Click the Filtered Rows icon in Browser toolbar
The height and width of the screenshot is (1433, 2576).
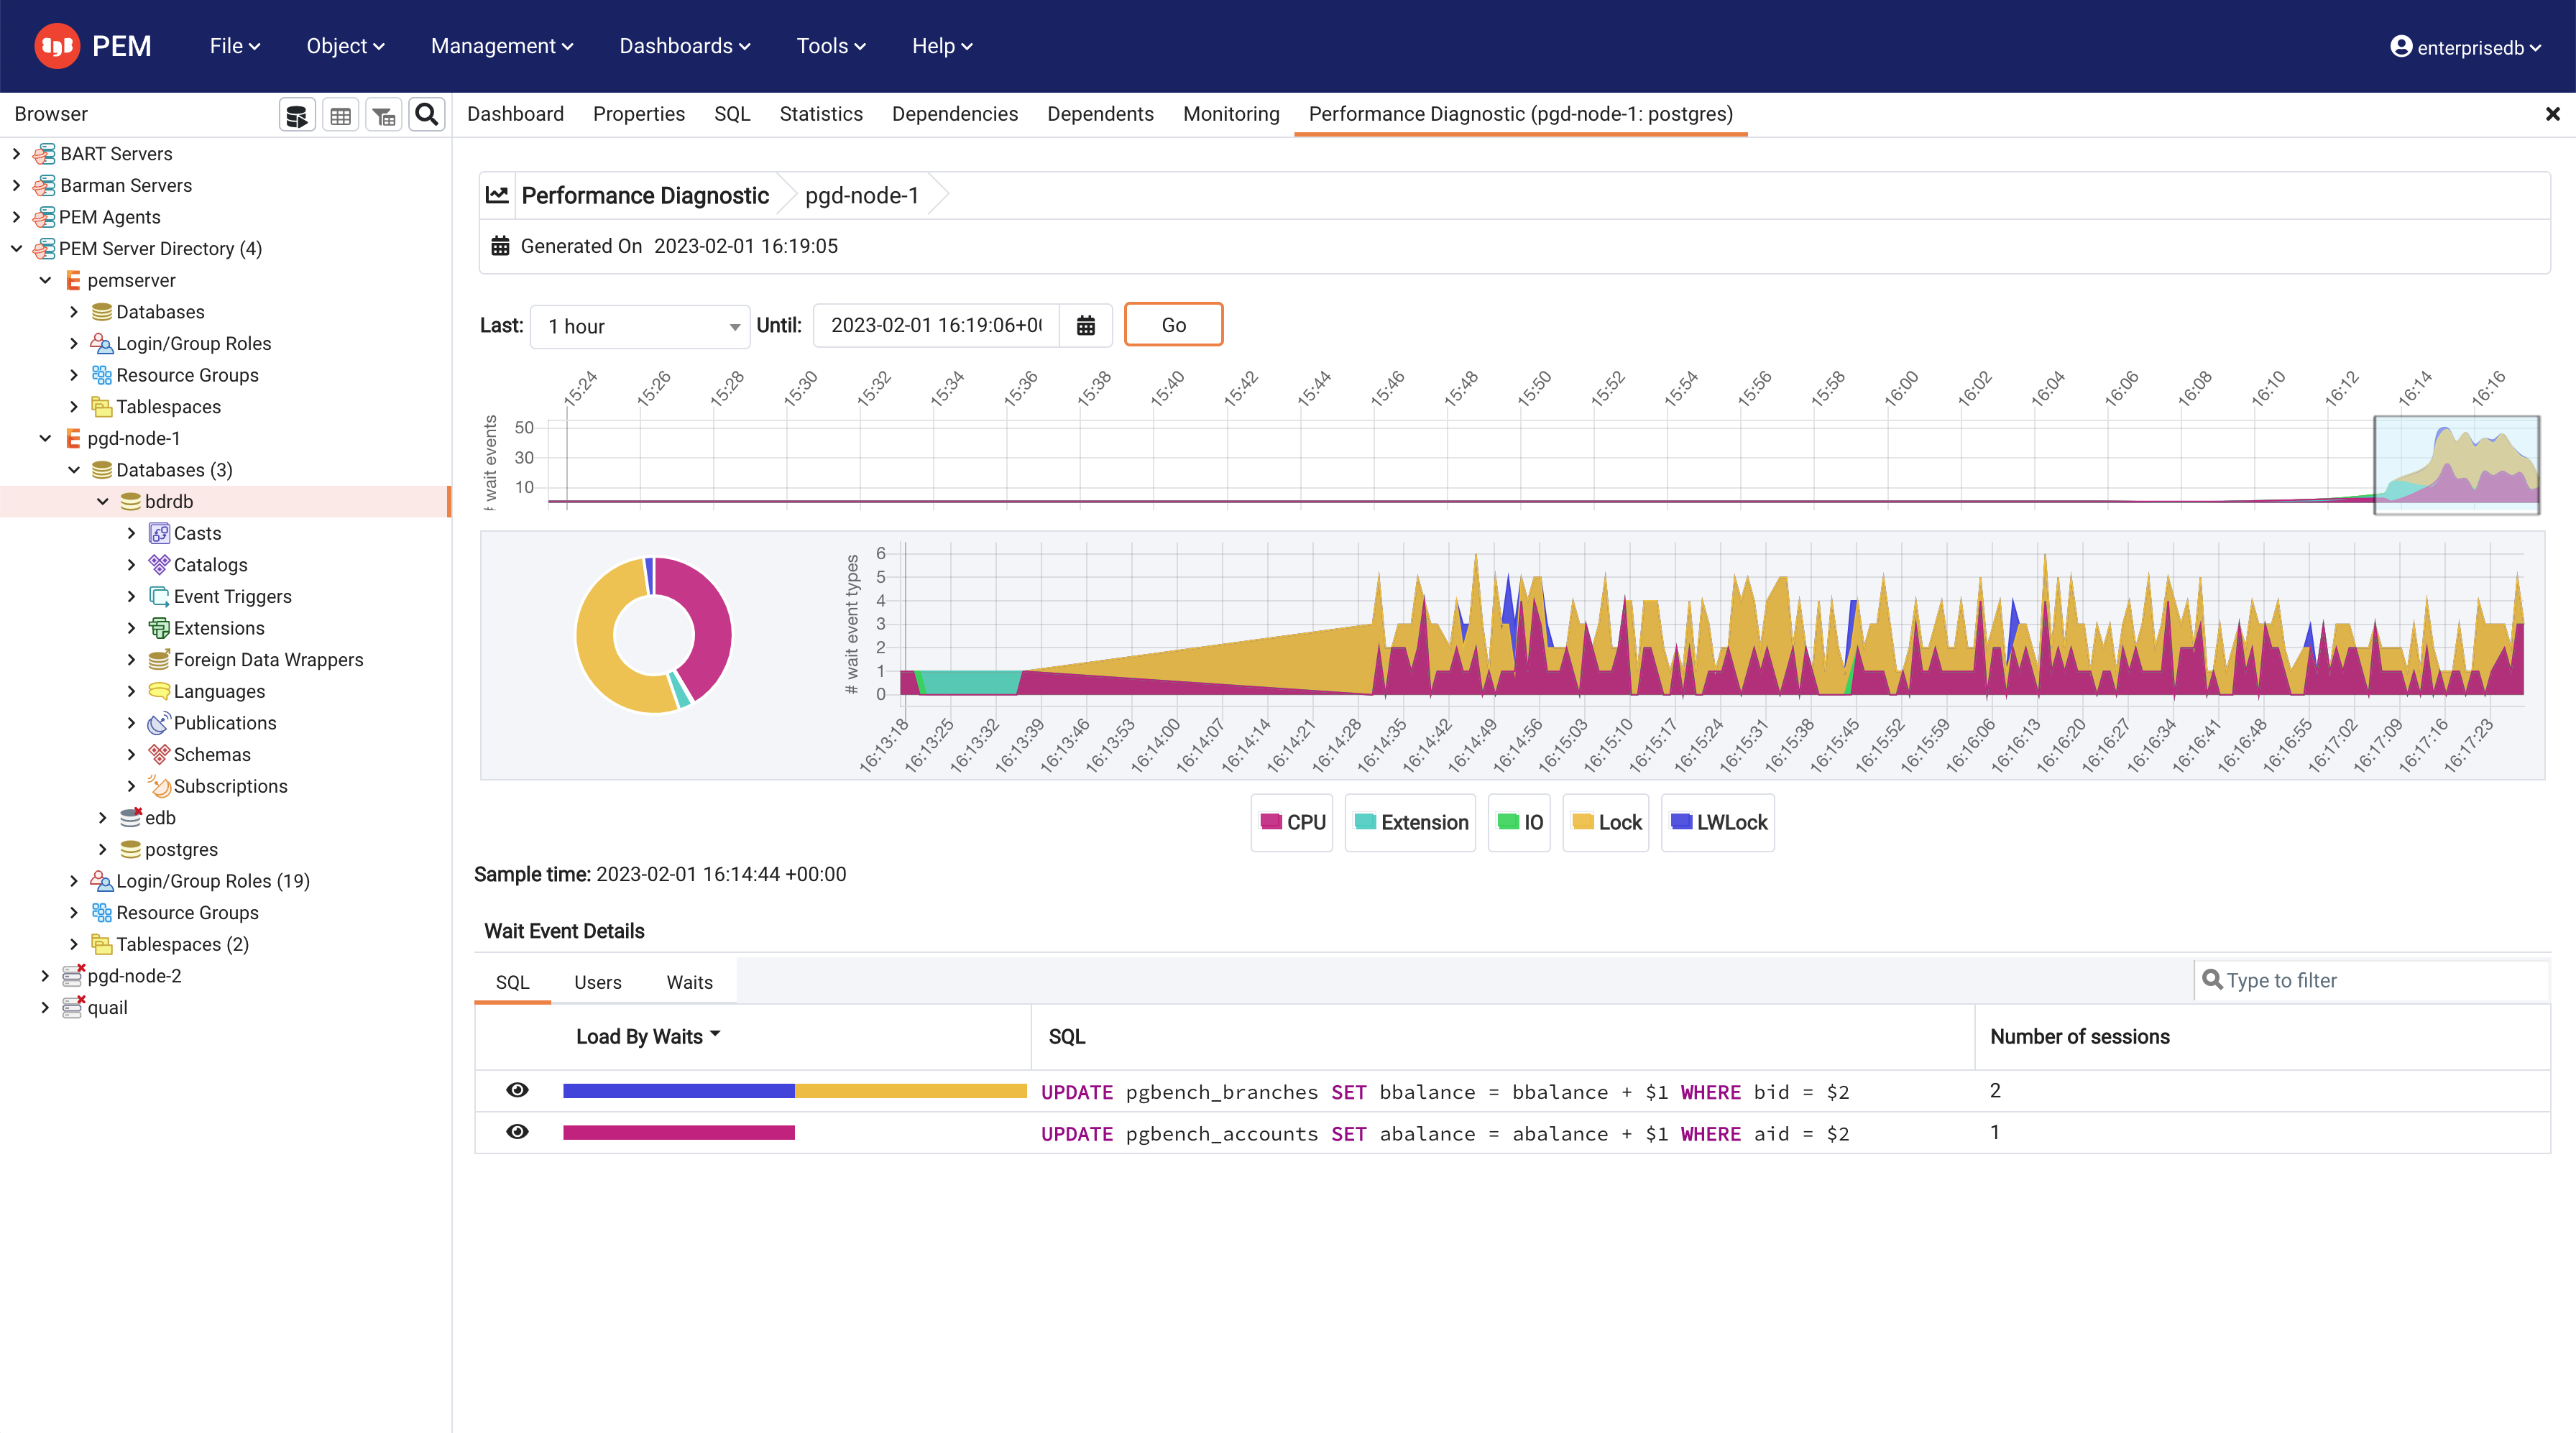384,115
